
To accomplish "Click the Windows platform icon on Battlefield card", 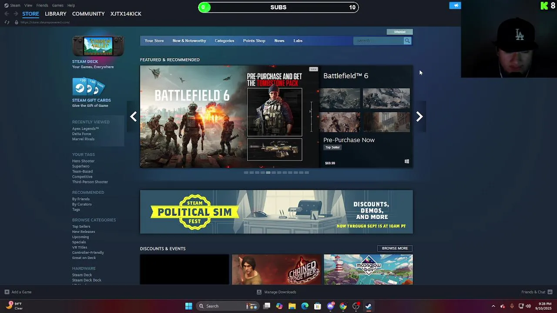I will pos(407,161).
